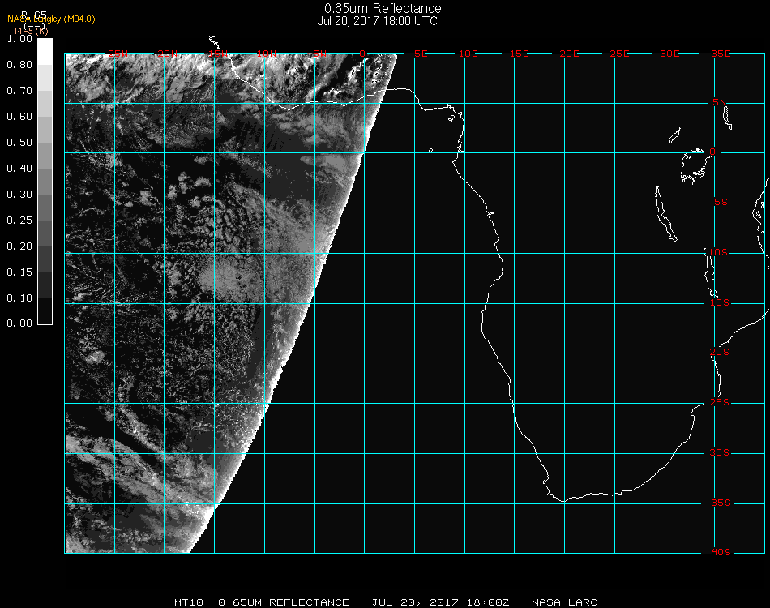Select the 15S latitude label
Image resolution: width=770 pixels, height=608 pixels.
click(721, 303)
